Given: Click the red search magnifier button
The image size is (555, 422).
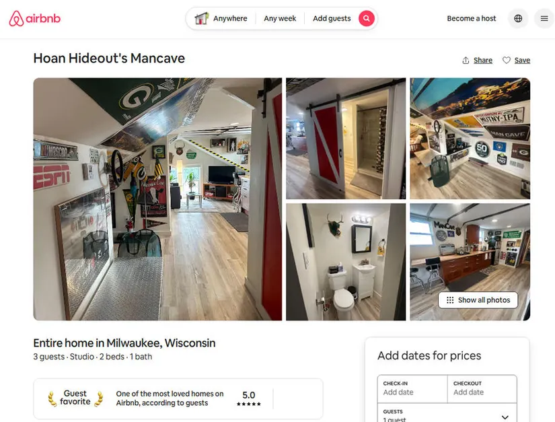Looking at the screenshot, I should pos(367,18).
